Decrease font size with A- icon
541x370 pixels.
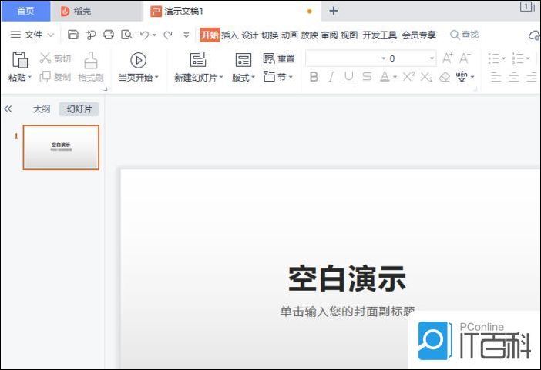465,58
